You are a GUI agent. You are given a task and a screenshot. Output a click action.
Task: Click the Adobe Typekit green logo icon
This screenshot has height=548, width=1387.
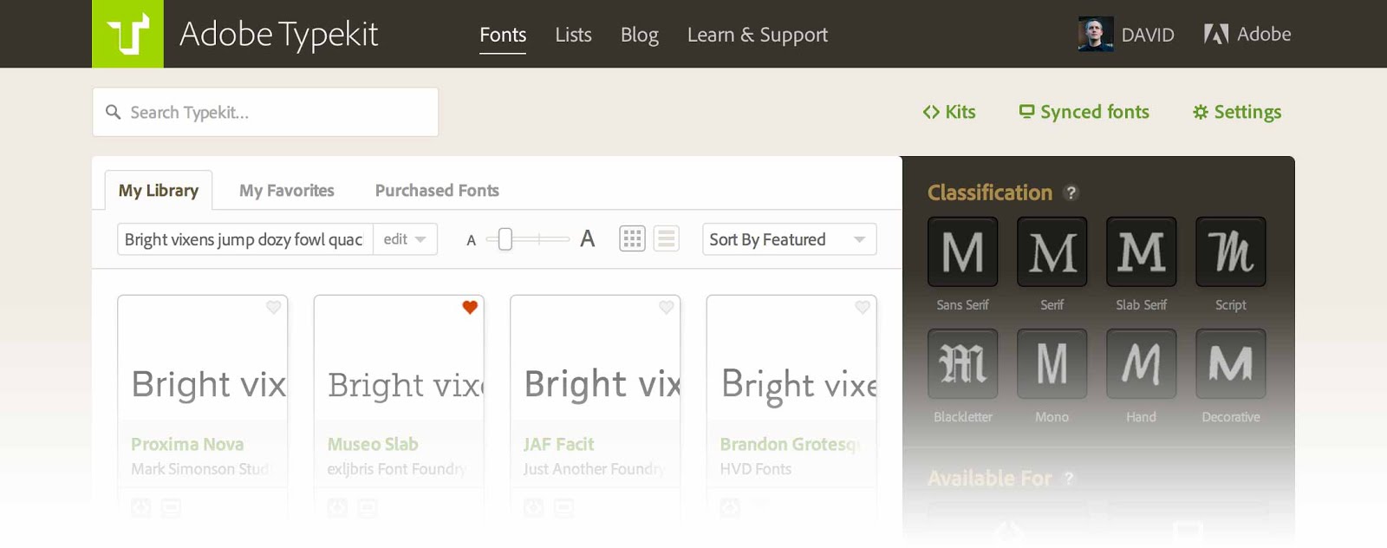[x=127, y=34]
